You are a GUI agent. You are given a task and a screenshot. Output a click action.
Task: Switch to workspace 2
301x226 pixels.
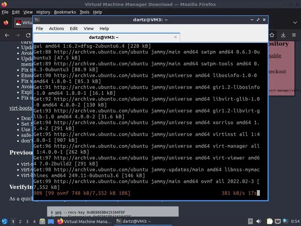(x=20, y=222)
